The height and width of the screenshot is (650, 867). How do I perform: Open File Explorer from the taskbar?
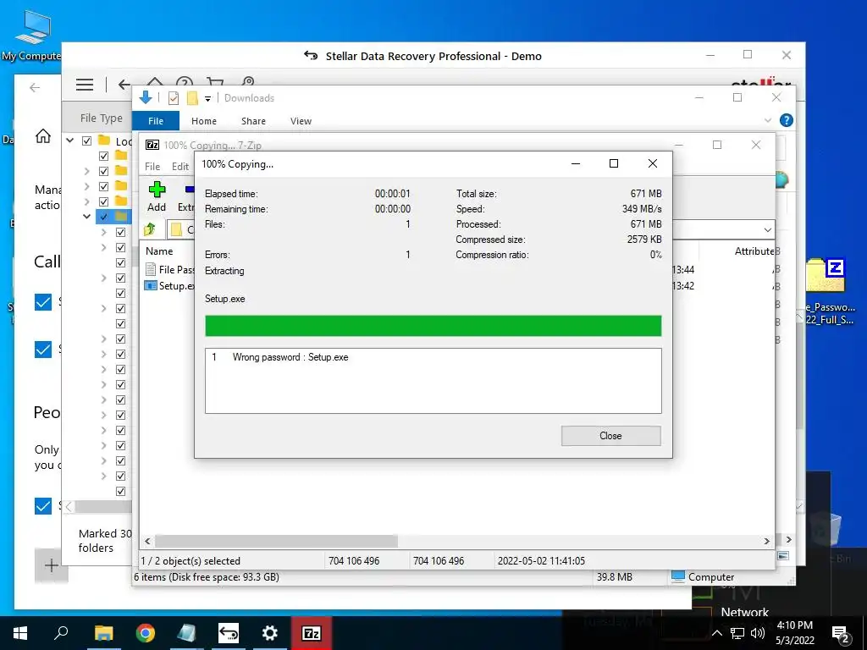pos(103,633)
